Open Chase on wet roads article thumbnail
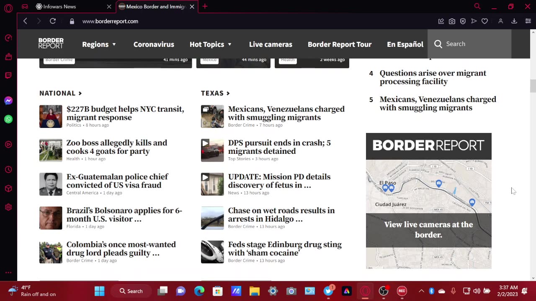This screenshot has height=301, width=536. (x=212, y=218)
